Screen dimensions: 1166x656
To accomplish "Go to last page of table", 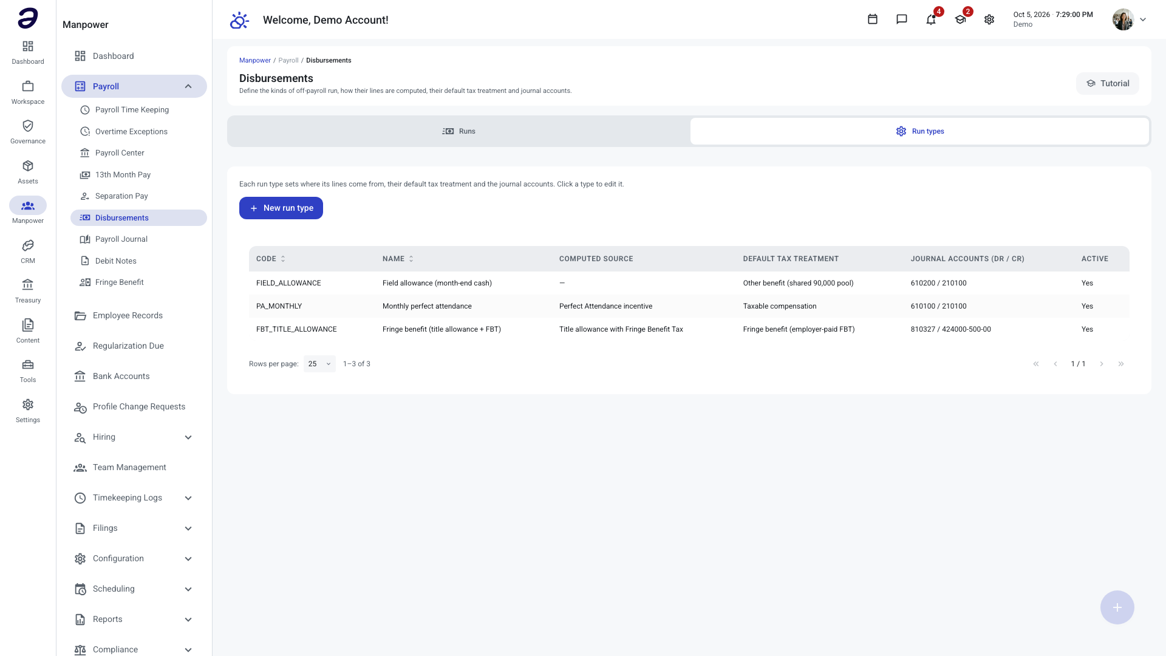I will [x=1121, y=364].
